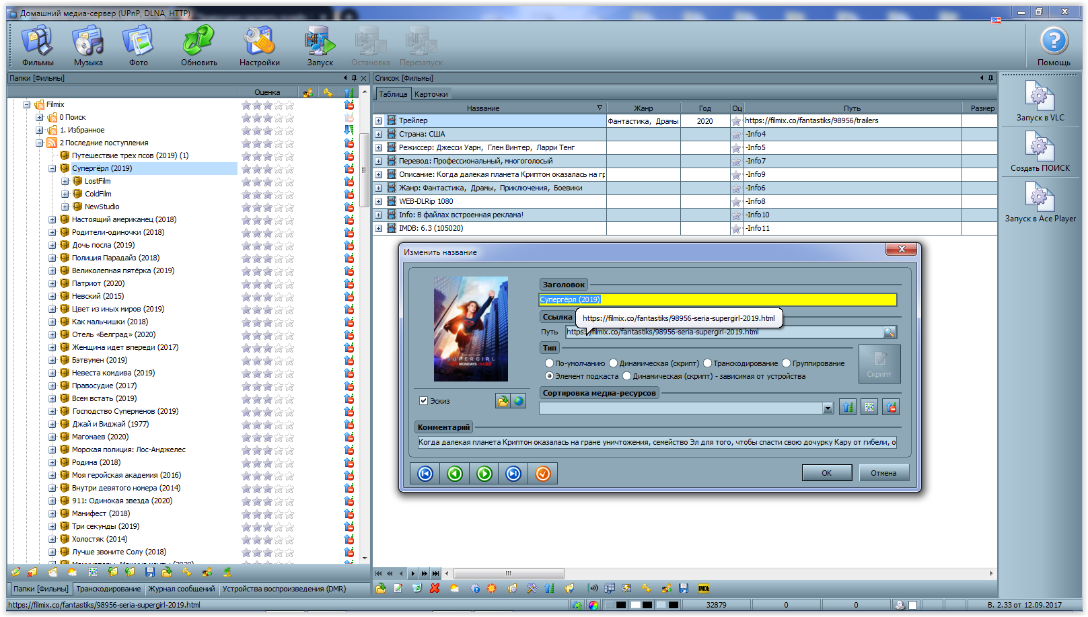Image resolution: width=1088 pixels, height=617 pixels.
Task: Click OK in the rename dialog
Action: click(826, 473)
